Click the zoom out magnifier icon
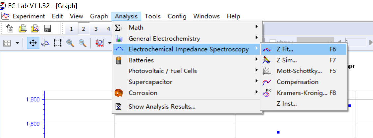This screenshot has width=373, height=138. [82, 43]
